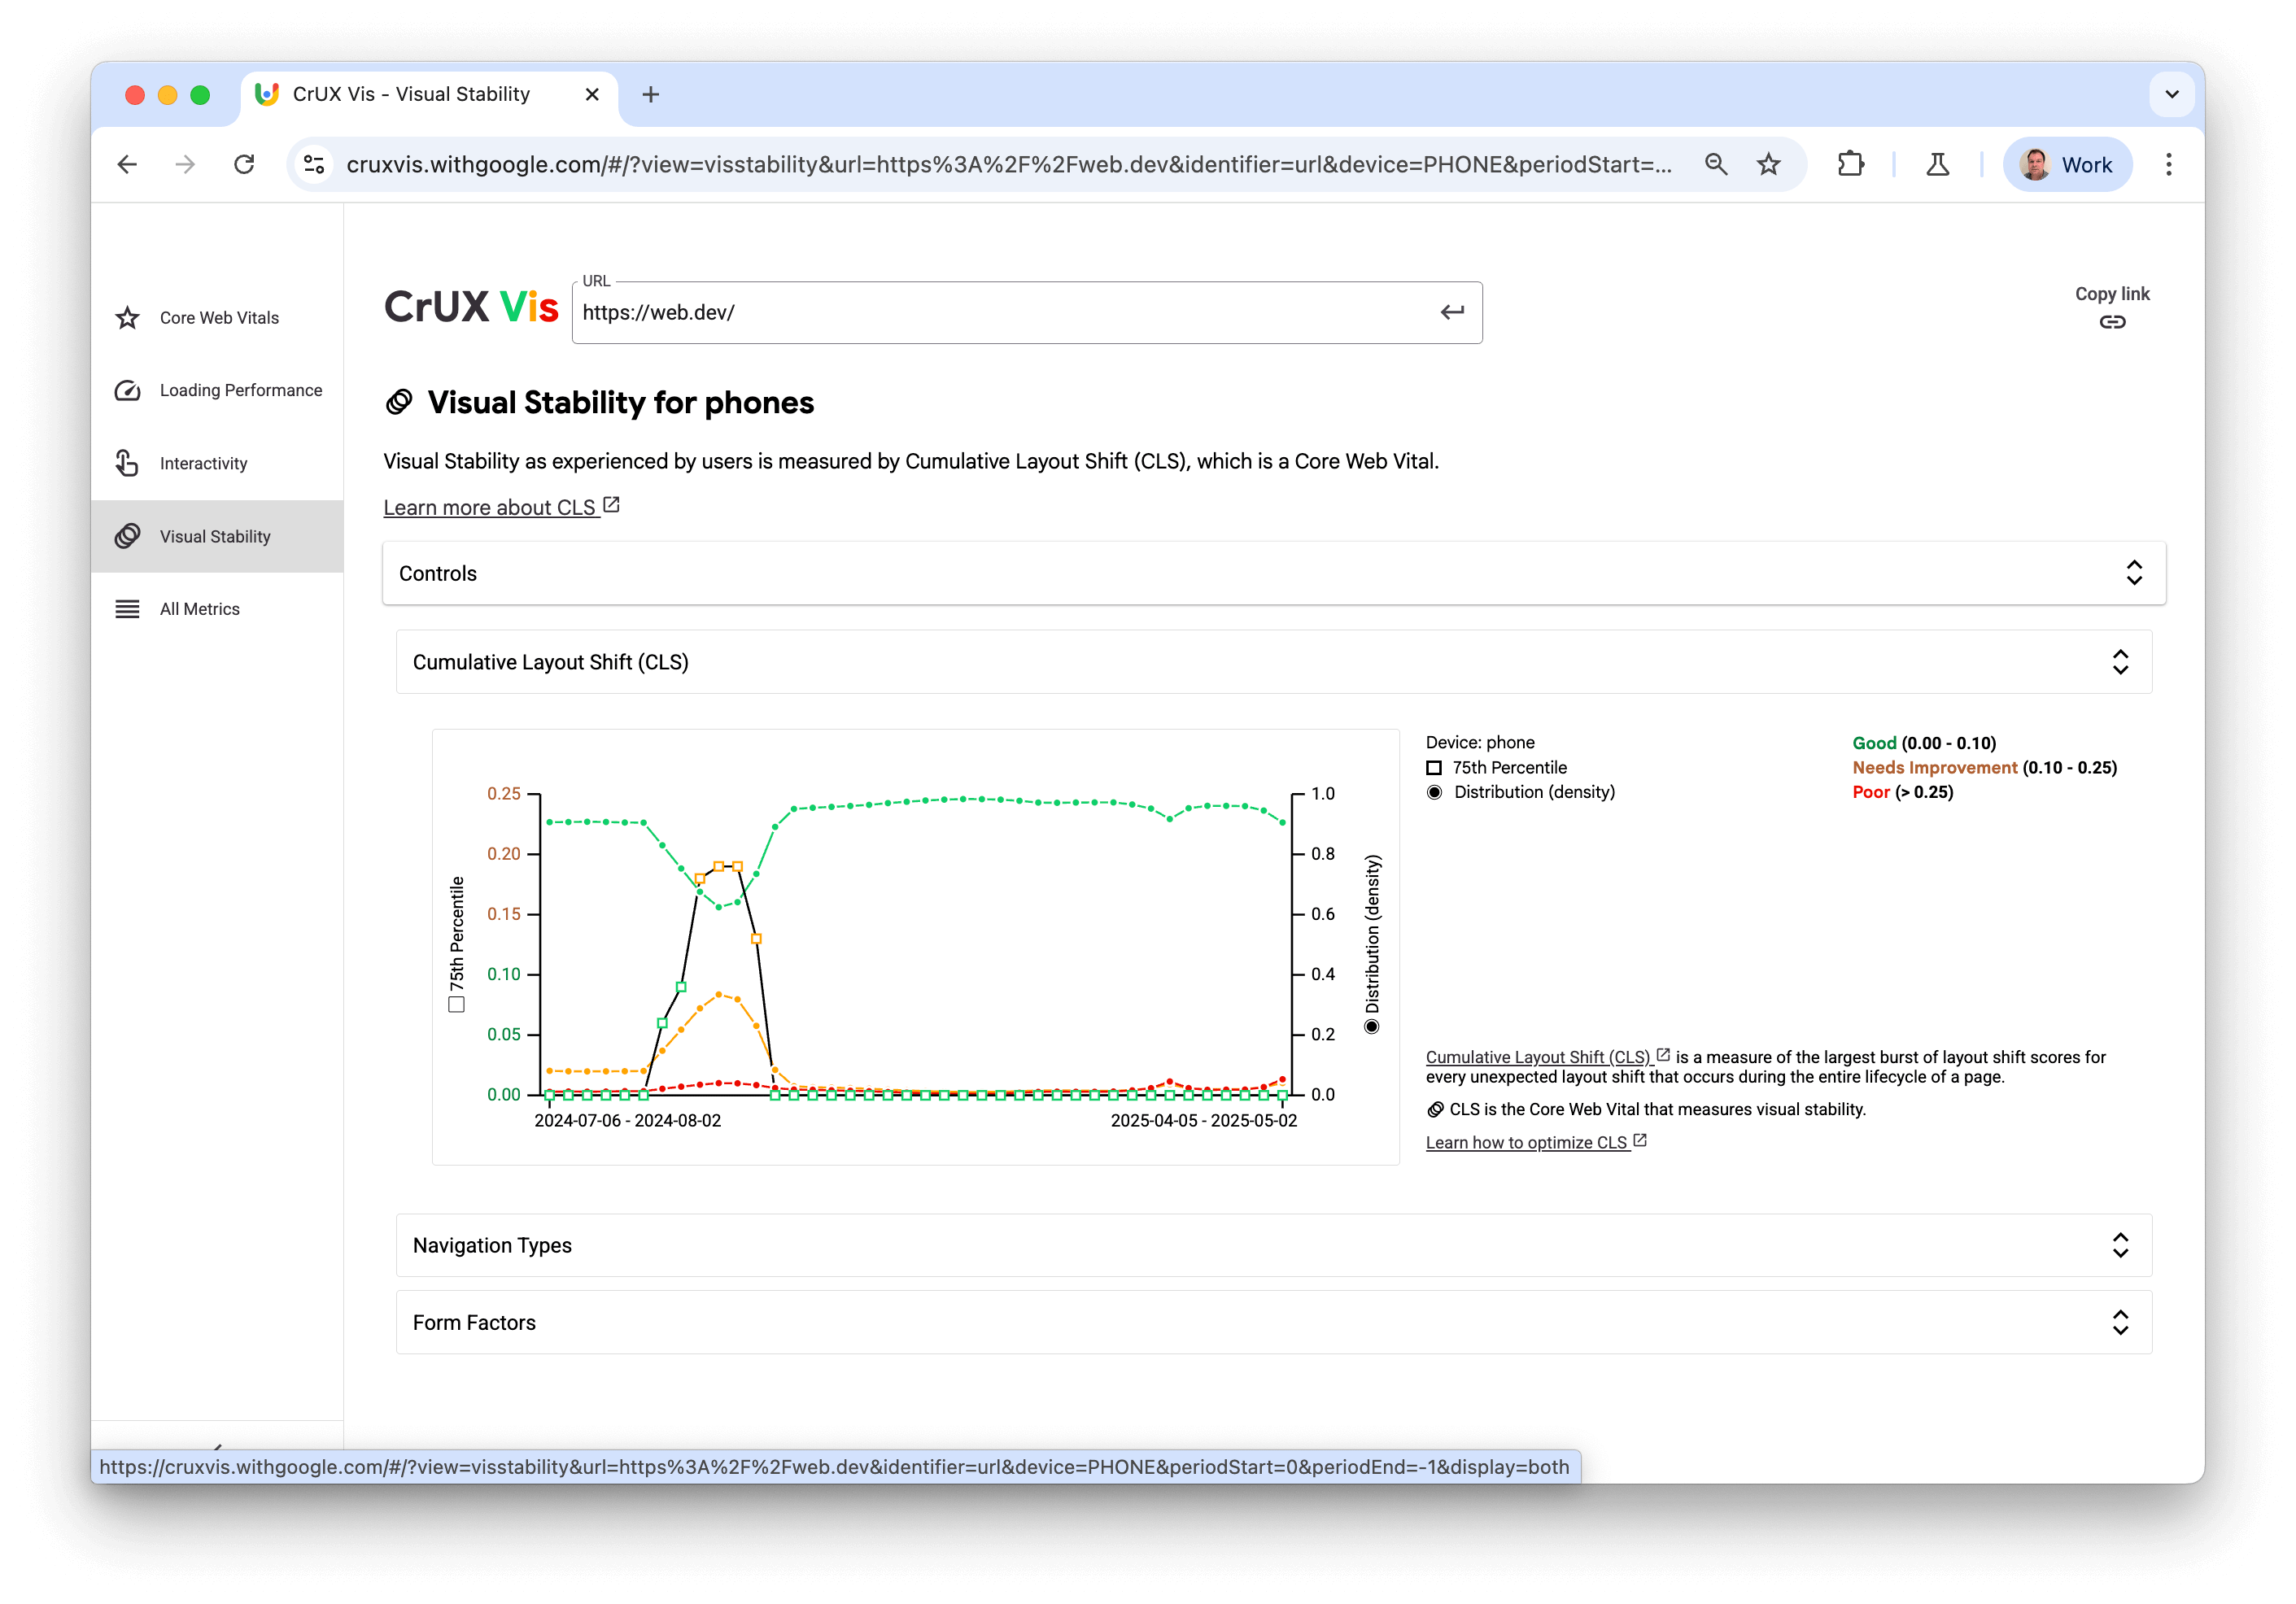Image resolution: width=2296 pixels, height=1604 pixels.
Task: Click the Visual Stability link icon
Action: tap(127, 536)
